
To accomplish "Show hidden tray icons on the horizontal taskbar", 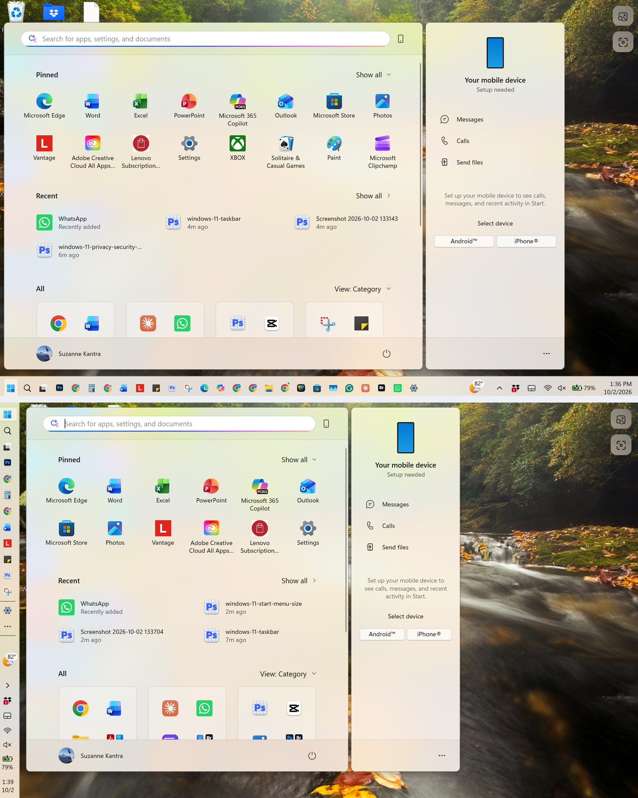I will [x=499, y=388].
